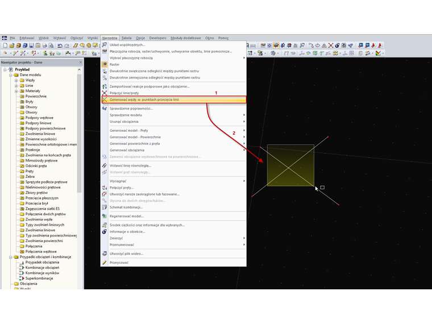The height and width of the screenshot is (324, 432).
Task: Open the Plik menu
Action: pyautogui.click(x=13, y=38)
